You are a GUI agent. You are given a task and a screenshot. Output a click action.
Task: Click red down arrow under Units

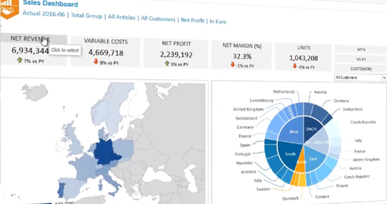294,66
